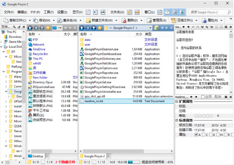
Task: Open the readme_cn.txt file in the list
Action: click(x=93, y=101)
